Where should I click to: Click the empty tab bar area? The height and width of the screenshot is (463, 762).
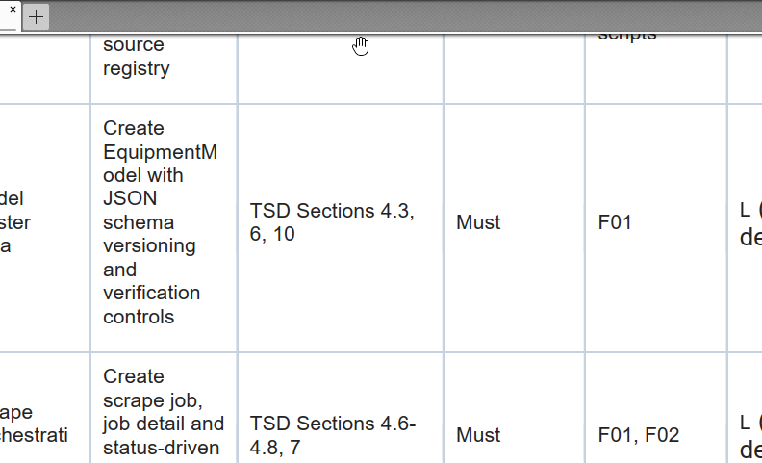click(385, 15)
